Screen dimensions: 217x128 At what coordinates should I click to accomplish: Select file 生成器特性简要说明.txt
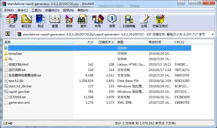(x=25, y=75)
